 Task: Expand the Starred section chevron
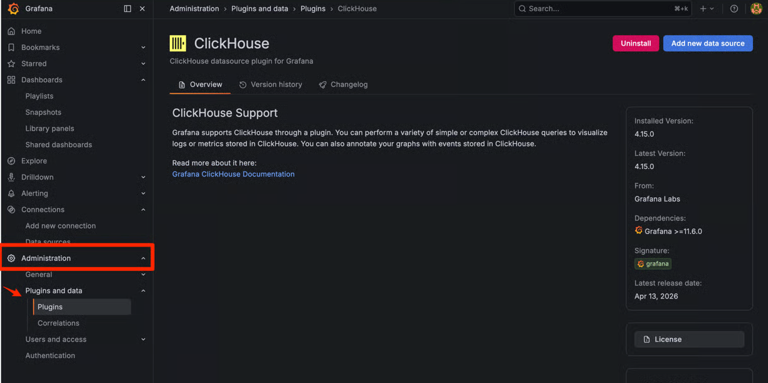coord(143,64)
